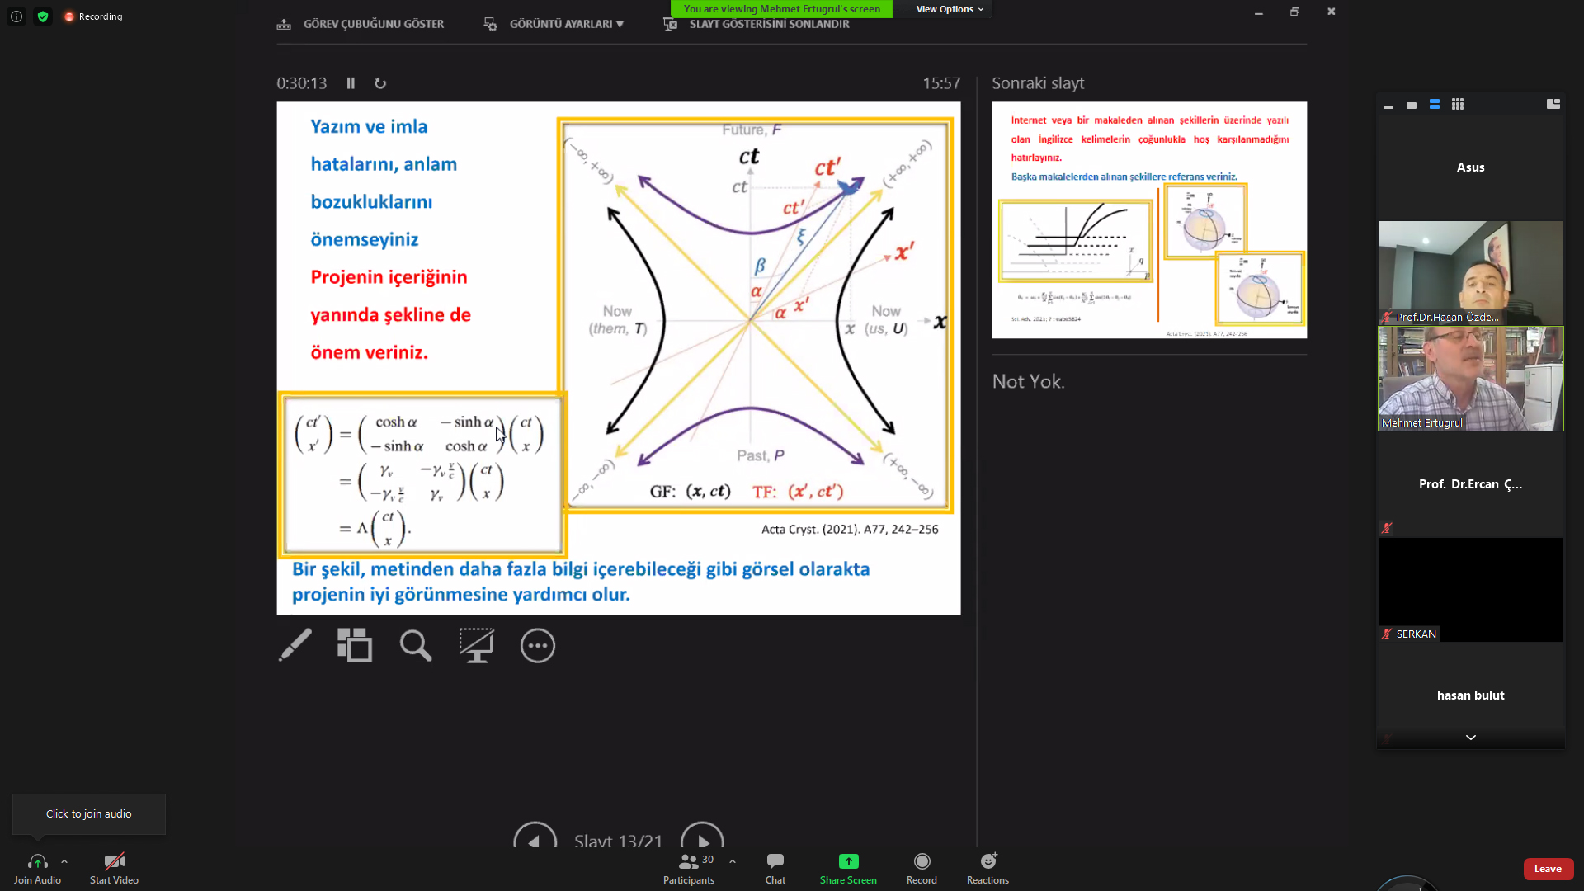Viewport: 1584px width, 891px height.
Task: Open Reactions in the Zoom toolbar
Action: [988, 868]
